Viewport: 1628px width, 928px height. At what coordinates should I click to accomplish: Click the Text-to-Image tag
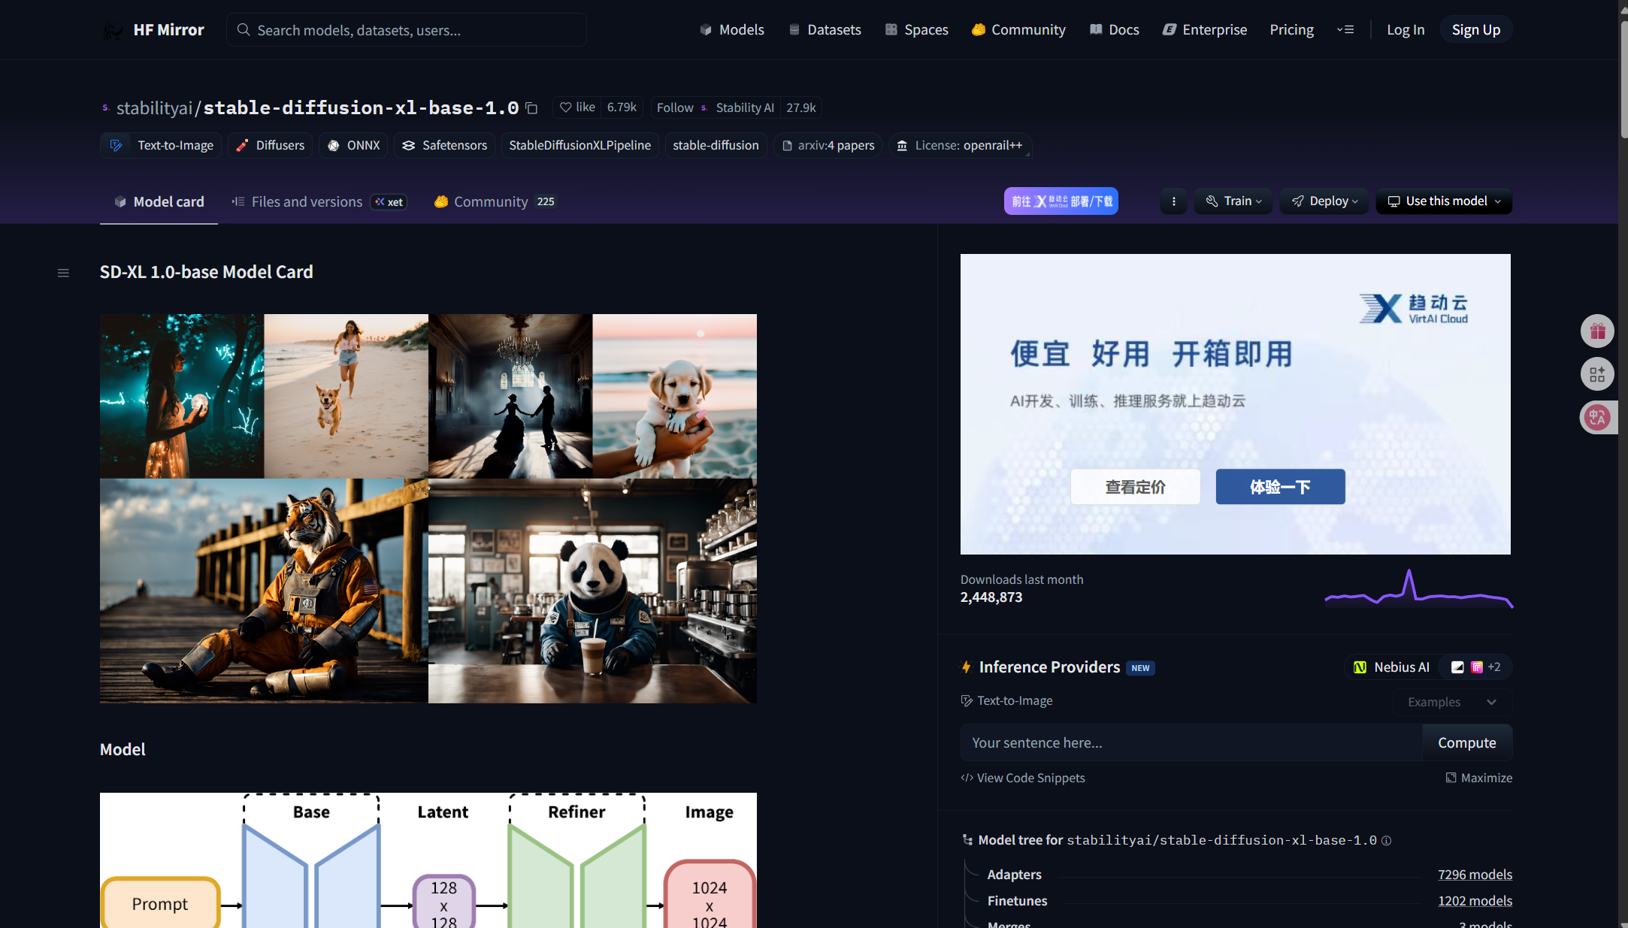pyautogui.click(x=161, y=146)
